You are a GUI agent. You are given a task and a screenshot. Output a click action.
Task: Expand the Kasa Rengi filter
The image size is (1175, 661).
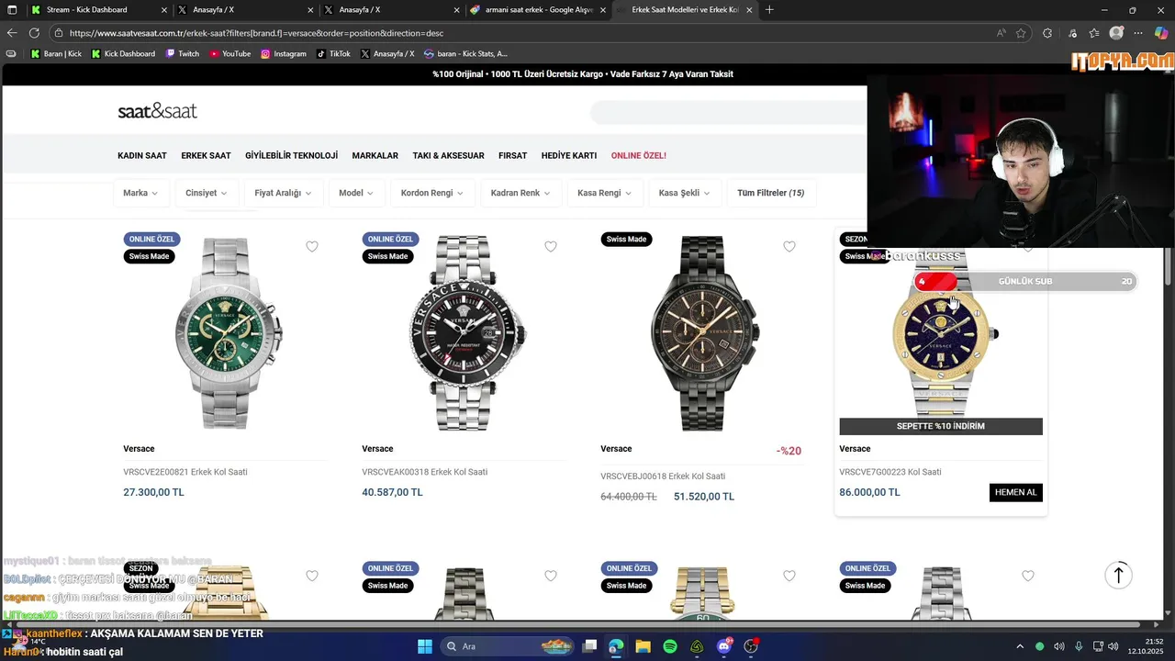click(x=605, y=193)
